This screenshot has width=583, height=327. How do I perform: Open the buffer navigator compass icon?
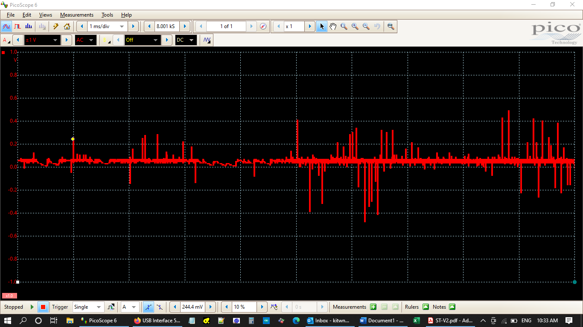(x=263, y=26)
